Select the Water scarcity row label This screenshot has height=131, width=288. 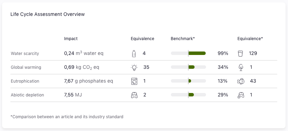click(25, 54)
